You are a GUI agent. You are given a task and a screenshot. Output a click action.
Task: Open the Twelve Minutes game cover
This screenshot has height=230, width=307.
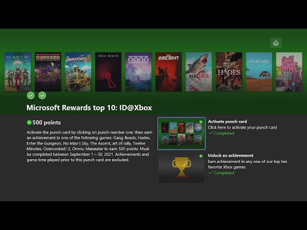pos(108,72)
